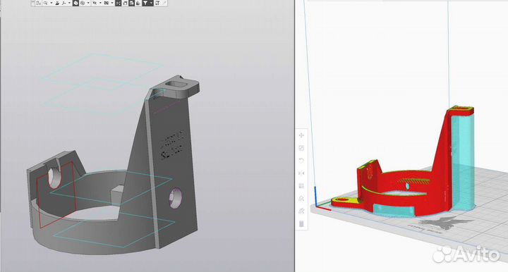This screenshot has width=508, height=272.
Task: Toggle the dark highlighted section view button
Action: pos(118,4)
